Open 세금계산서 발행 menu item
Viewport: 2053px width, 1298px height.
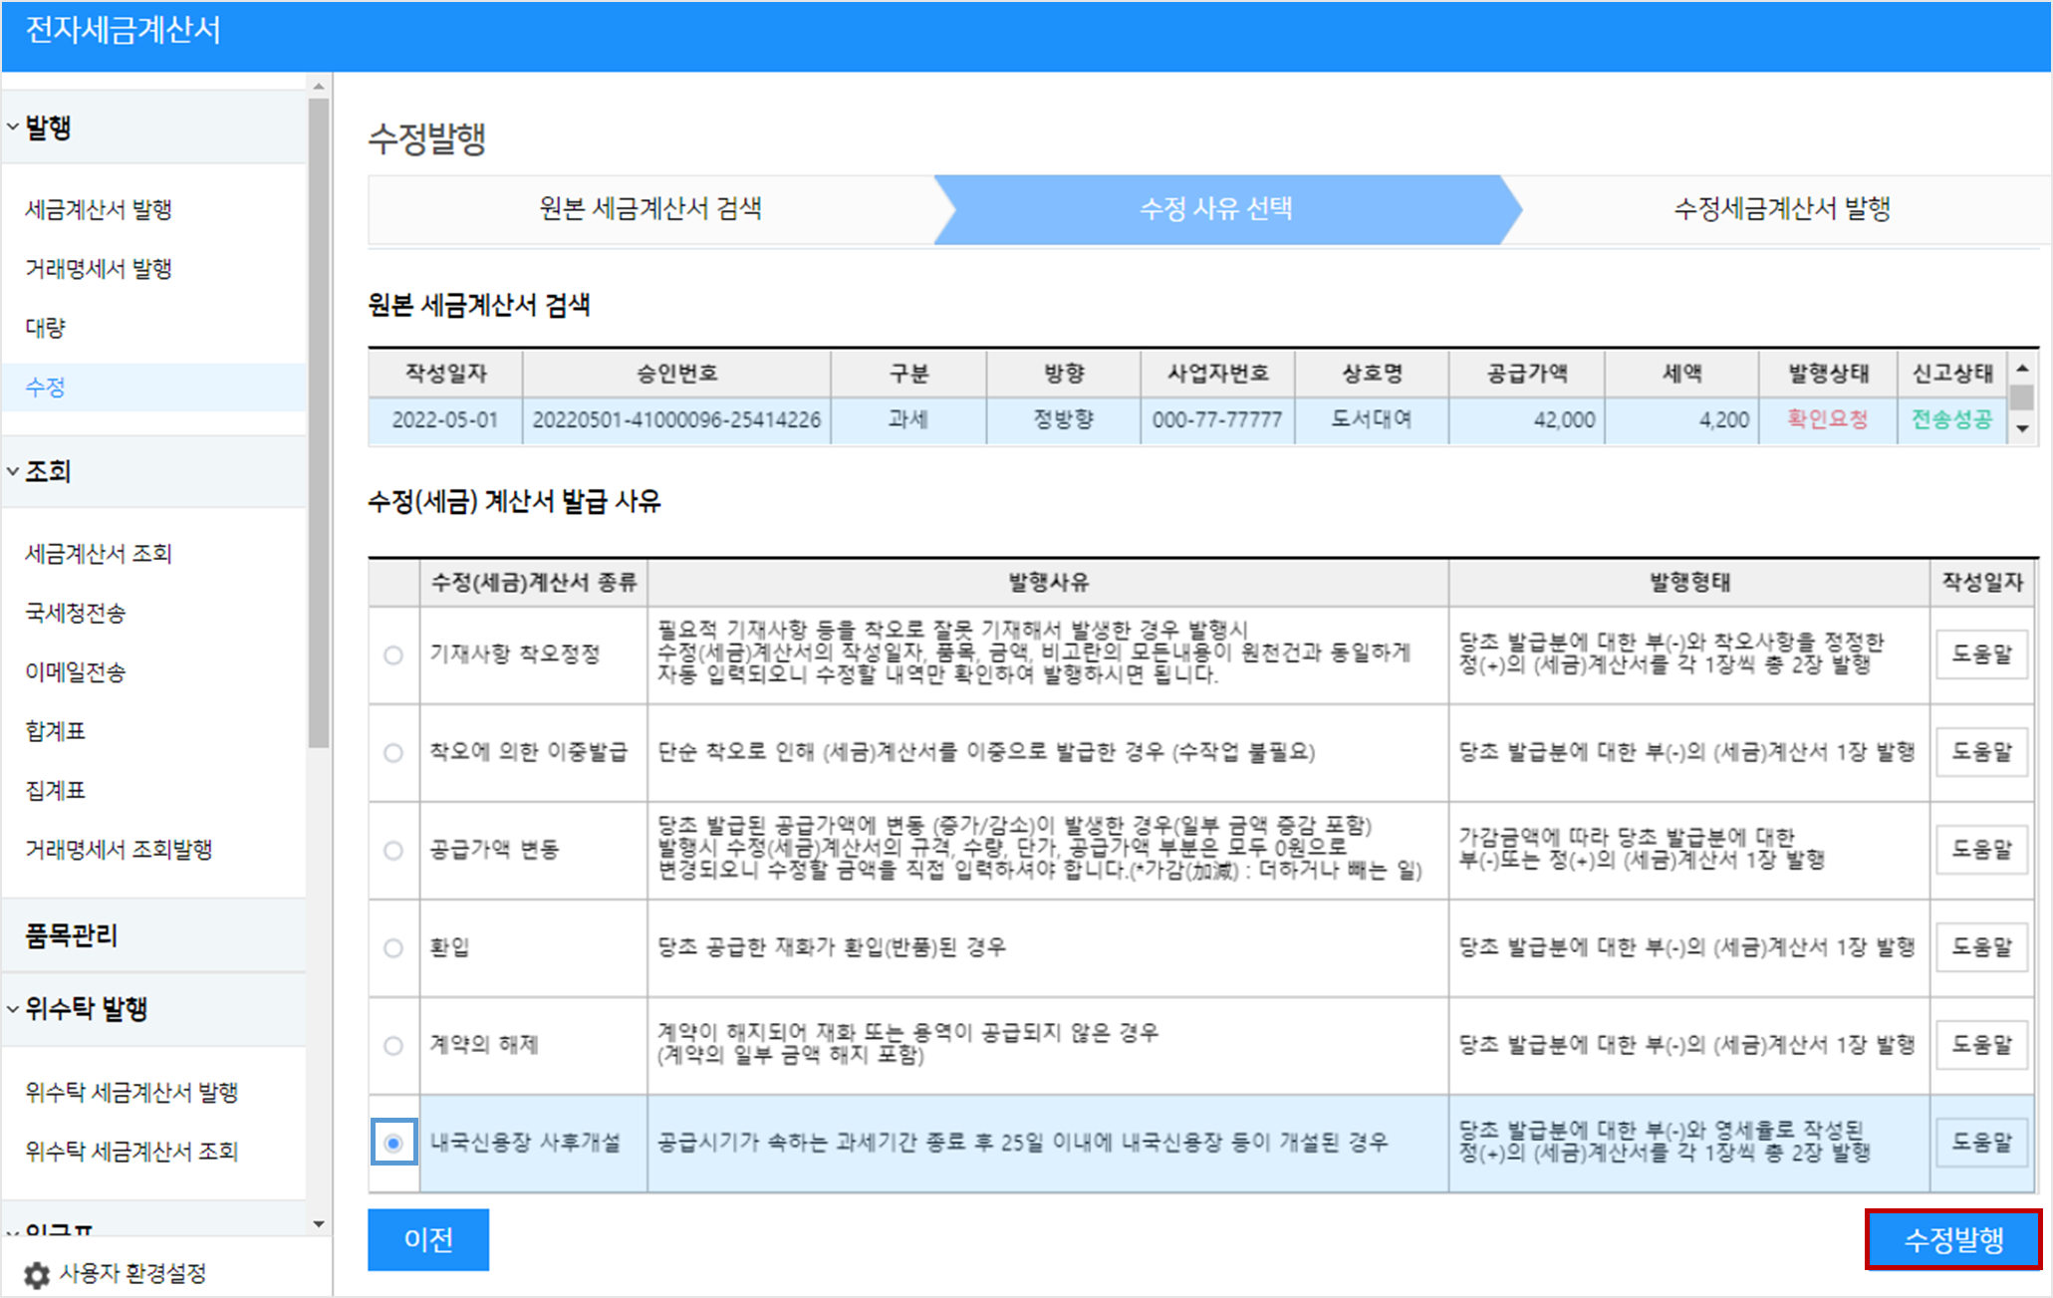tap(99, 209)
